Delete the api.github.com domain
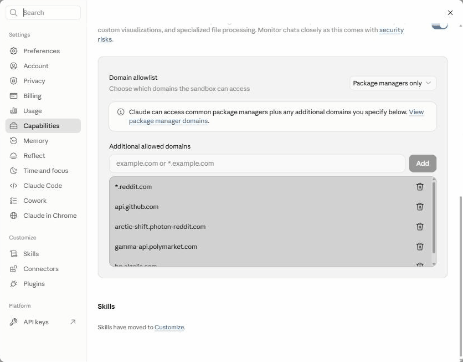Viewport: 463px width, 362px height. 420,207
